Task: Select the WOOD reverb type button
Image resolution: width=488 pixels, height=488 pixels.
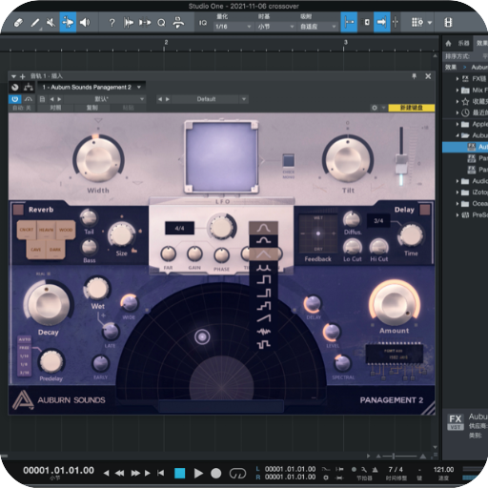Action: click(x=66, y=230)
